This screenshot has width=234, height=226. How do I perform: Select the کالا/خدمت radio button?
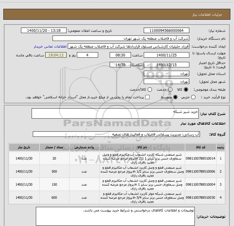(150, 89)
